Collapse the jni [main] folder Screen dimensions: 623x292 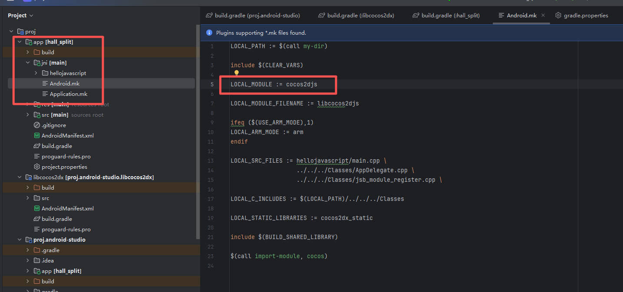pyautogui.click(x=28, y=63)
